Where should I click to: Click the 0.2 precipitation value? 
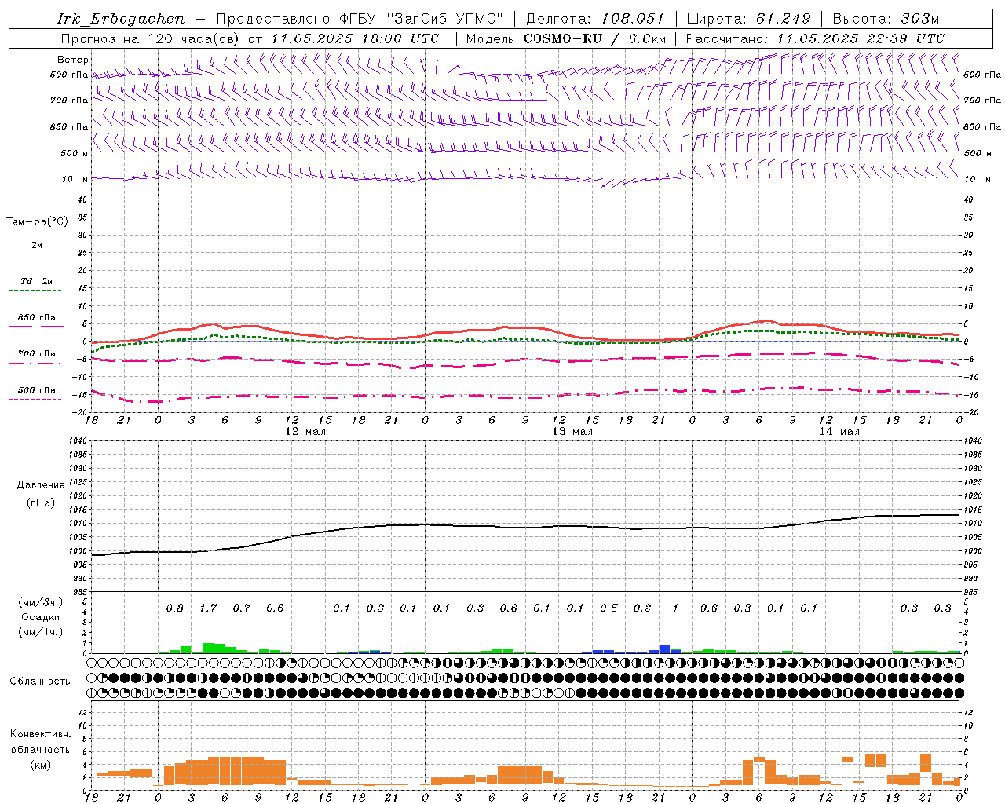642,608
